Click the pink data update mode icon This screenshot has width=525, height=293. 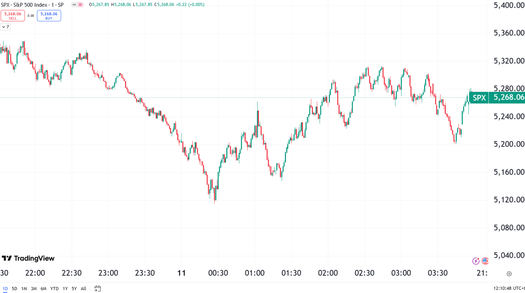click(81, 5)
